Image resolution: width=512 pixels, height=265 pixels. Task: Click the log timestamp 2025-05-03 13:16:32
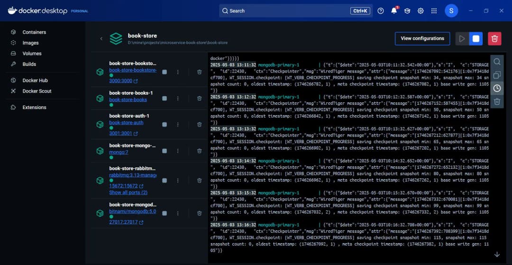(233, 225)
